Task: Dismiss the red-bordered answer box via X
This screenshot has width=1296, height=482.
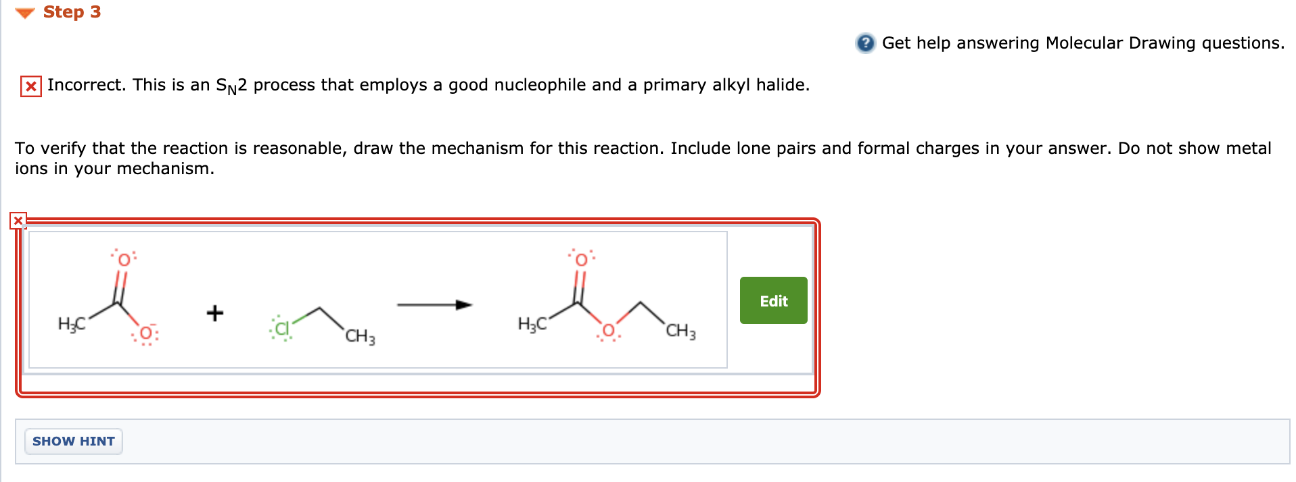Action: coord(18,220)
